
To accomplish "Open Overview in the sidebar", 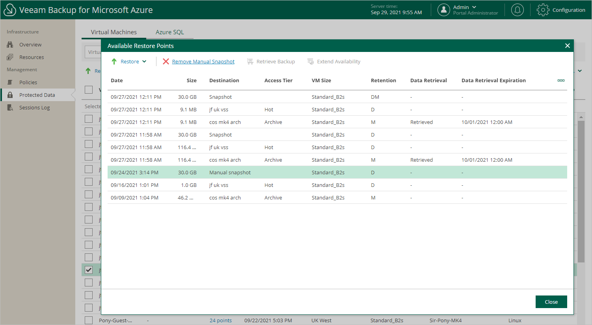I will tap(30, 44).
